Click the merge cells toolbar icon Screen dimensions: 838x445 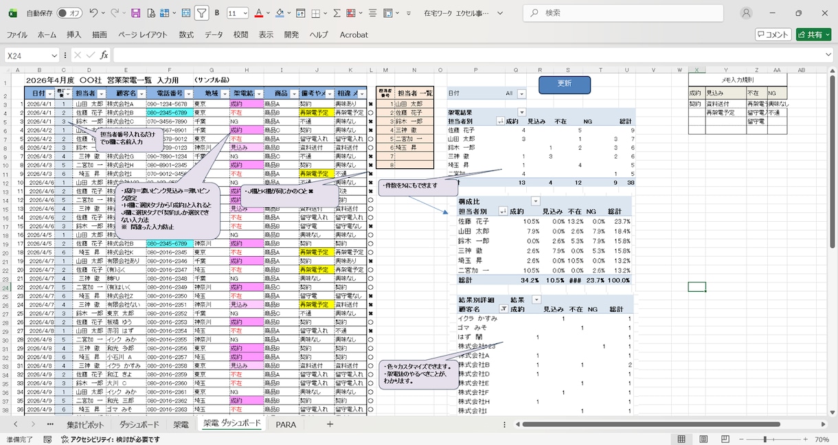[388, 13]
